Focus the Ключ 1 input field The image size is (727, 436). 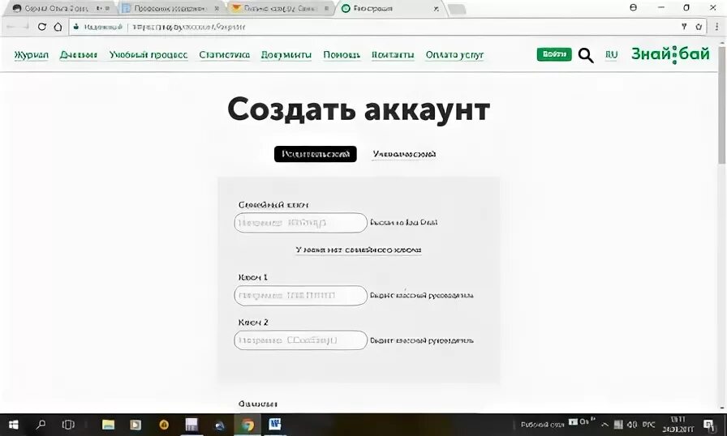(300, 295)
